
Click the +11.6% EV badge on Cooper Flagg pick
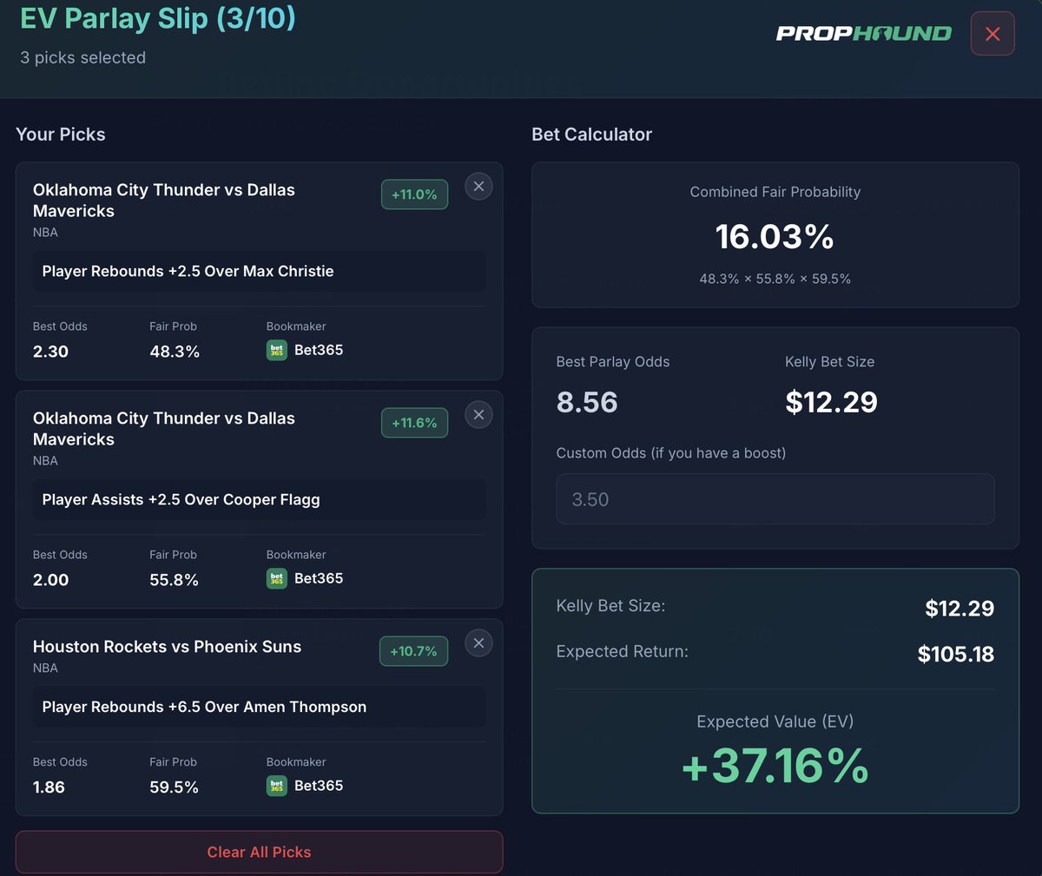click(413, 423)
